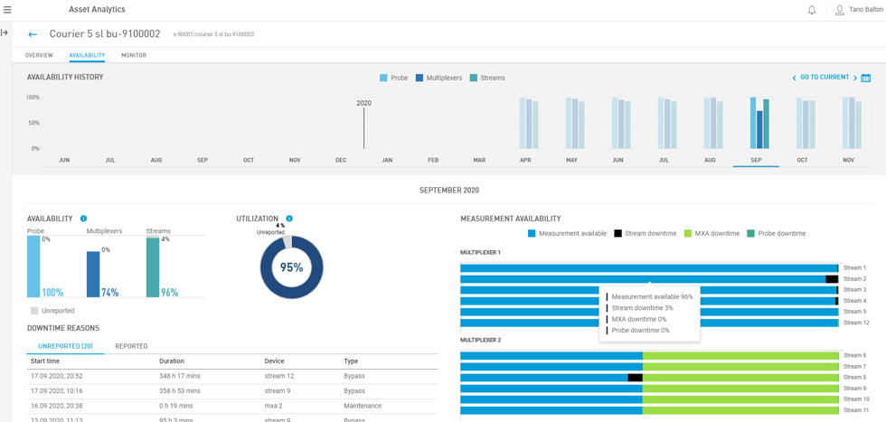
Task: Sort by Device column header
Action: [x=275, y=361]
